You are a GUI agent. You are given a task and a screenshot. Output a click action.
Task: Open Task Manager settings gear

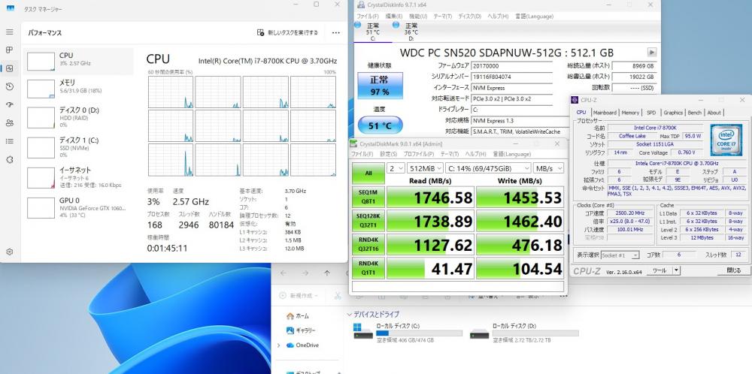pos(10,252)
